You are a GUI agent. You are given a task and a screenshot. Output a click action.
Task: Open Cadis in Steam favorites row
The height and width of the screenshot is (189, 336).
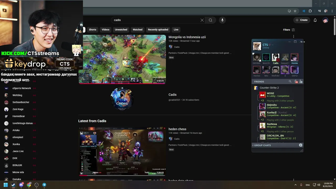(x=276, y=59)
